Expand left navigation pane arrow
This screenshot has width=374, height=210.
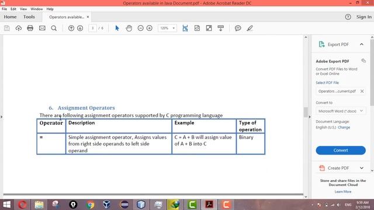[1, 117]
